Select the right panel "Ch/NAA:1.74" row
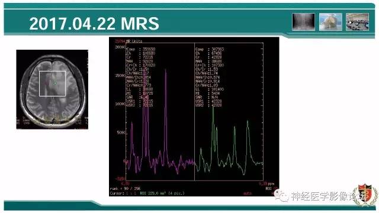The width and height of the screenshot is (379, 213). click(x=207, y=73)
